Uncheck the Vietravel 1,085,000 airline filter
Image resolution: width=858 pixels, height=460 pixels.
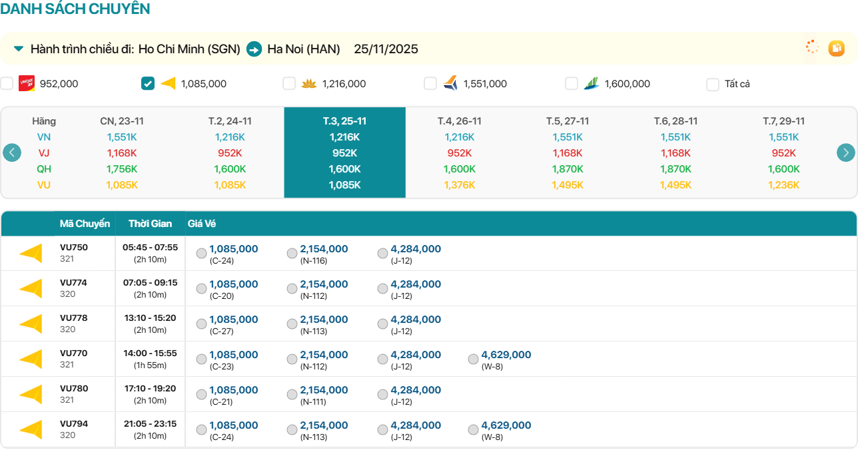click(x=148, y=83)
